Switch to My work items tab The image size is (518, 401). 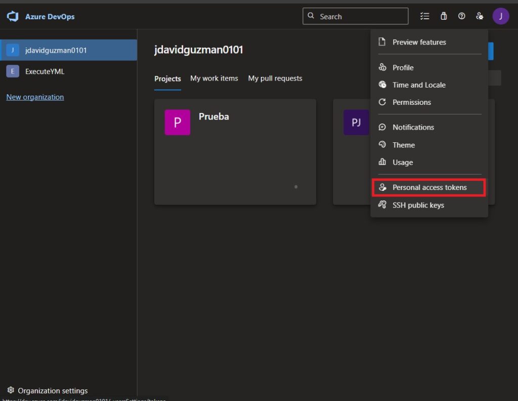click(214, 78)
